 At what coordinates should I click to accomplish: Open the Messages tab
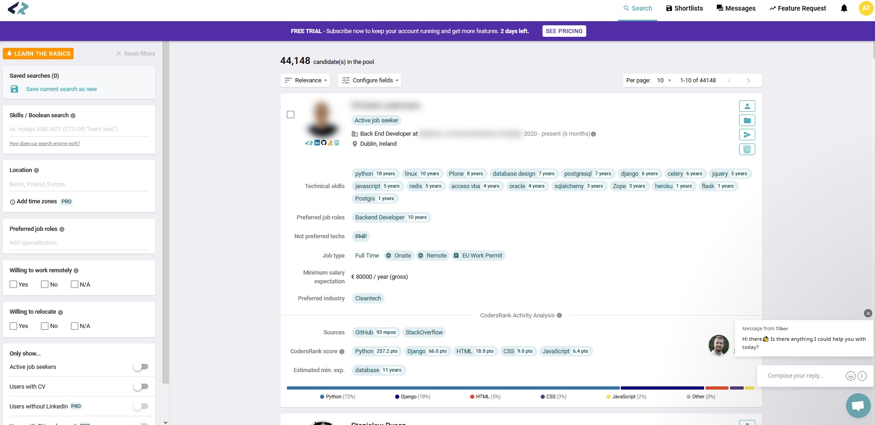click(736, 8)
